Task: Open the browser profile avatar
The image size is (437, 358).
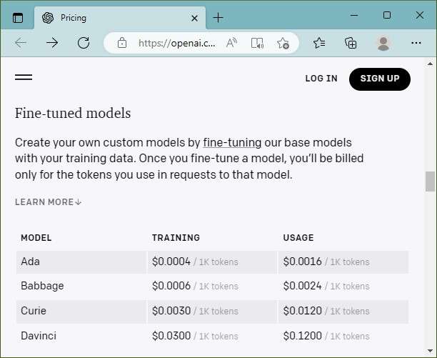Action: (x=383, y=43)
